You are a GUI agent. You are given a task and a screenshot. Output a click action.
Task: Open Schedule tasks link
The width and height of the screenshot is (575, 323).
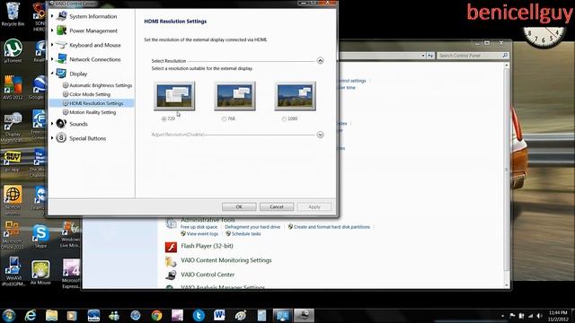click(x=246, y=234)
